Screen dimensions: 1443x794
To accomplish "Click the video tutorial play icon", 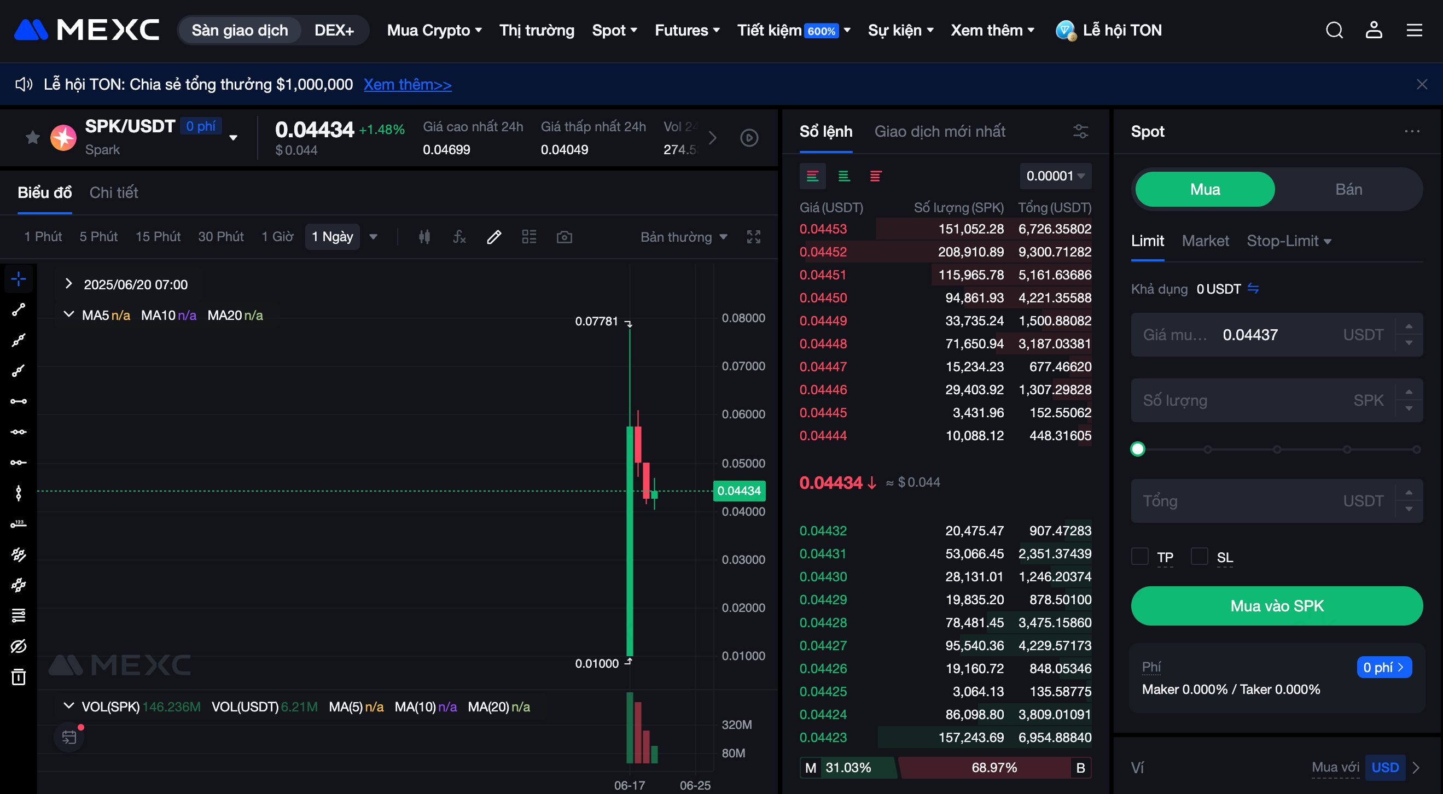I will pyautogui.click(x=749, y=138).
